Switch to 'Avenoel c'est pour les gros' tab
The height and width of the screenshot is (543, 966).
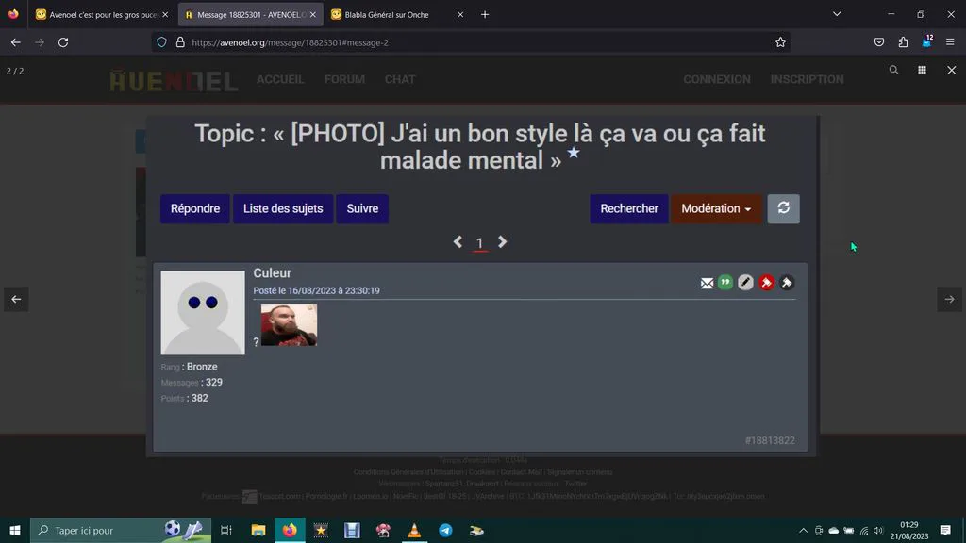[100, 15]
